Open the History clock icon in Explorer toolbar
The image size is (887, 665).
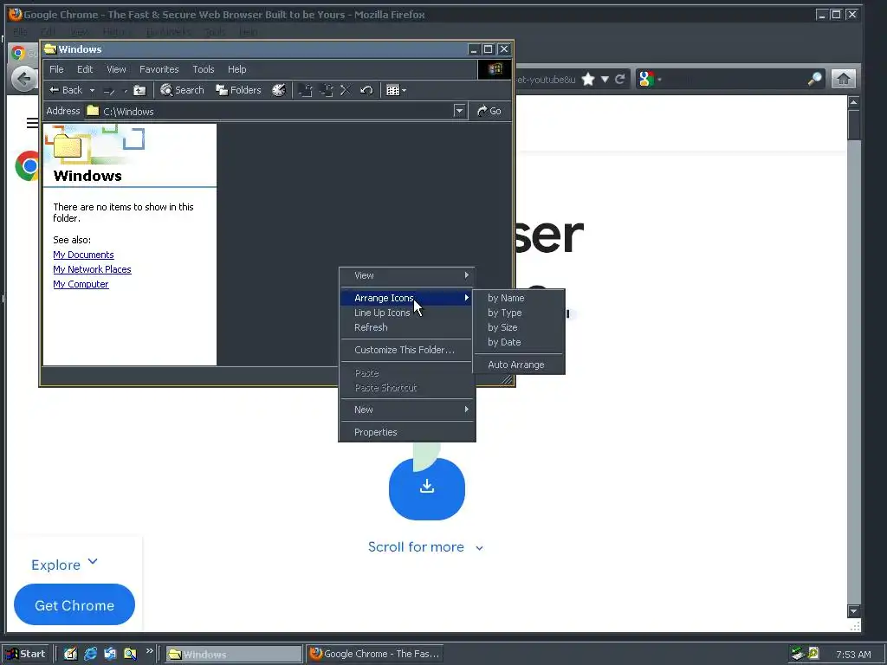tap(279, 90)
